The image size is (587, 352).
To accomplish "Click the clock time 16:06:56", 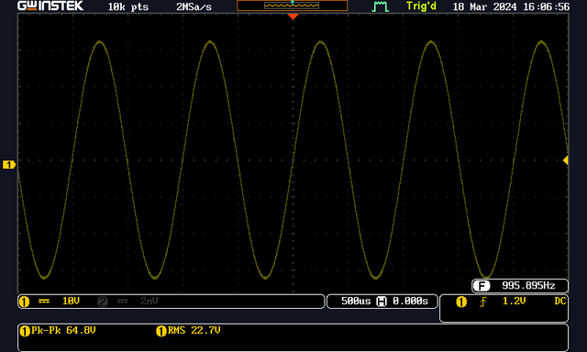I will click(x=547, y=6).
